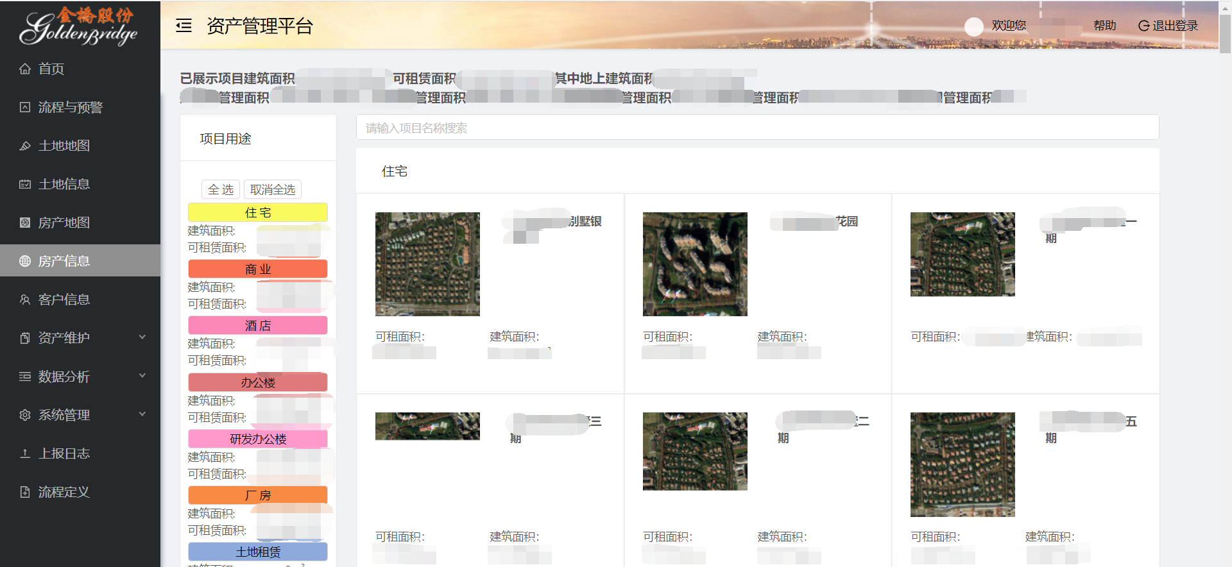Click the 系统管理 gear icon
The width and height of the screenshot is (1232, 567).
[25, 415]
